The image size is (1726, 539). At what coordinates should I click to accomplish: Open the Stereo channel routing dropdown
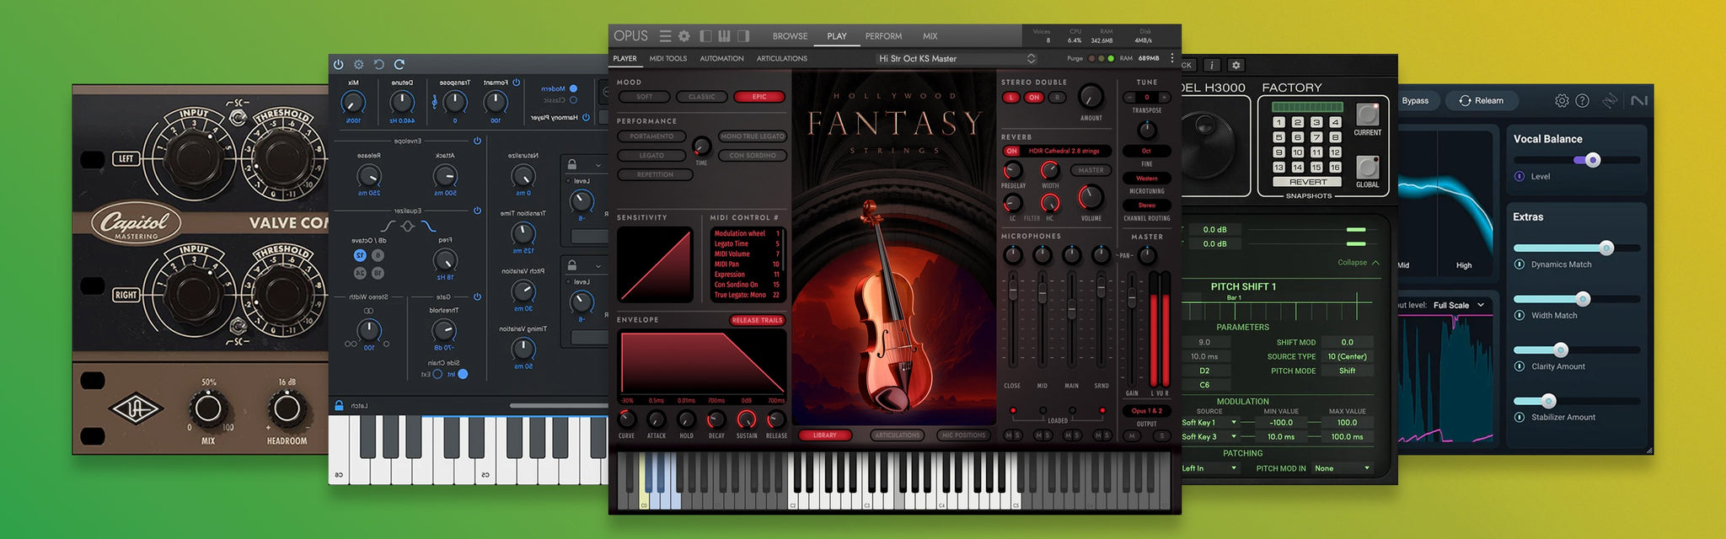tap(1146, 205)
